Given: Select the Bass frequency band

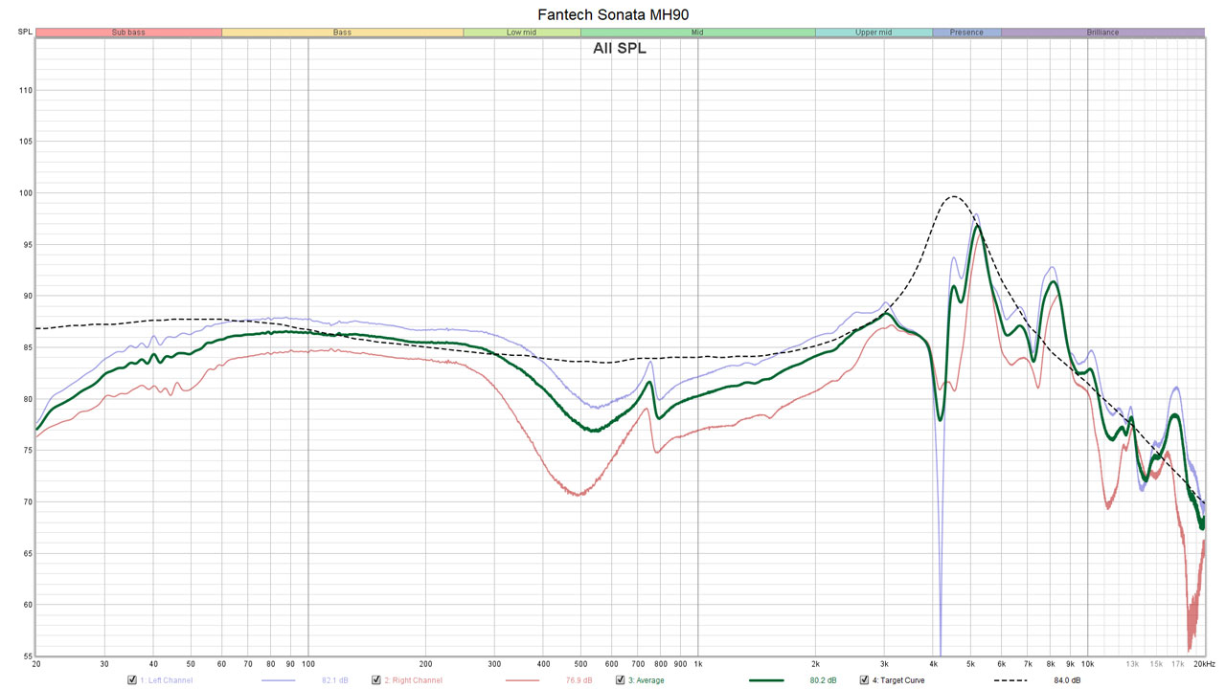Looking at the screenshot, I should point(342,33).
